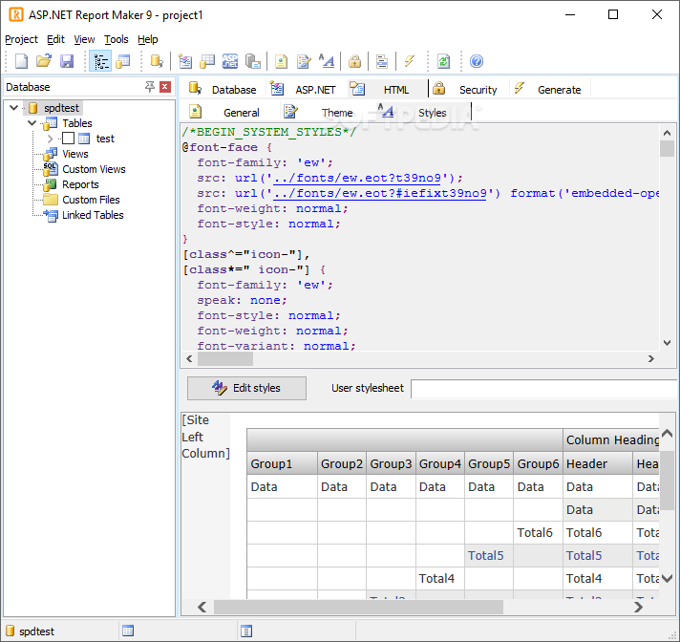Viewport: 680px width, 642px height.
Task: Switch to the Database tab
Action: (x=223, y=89)
